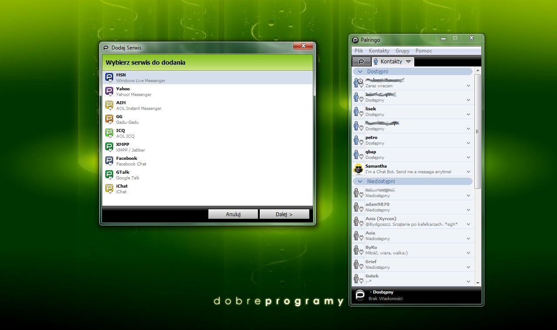
Task: Open the Kontakty tab dropdown
Action: (x=408, y=62)
